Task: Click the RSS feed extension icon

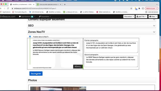Action: coord(136,9)
